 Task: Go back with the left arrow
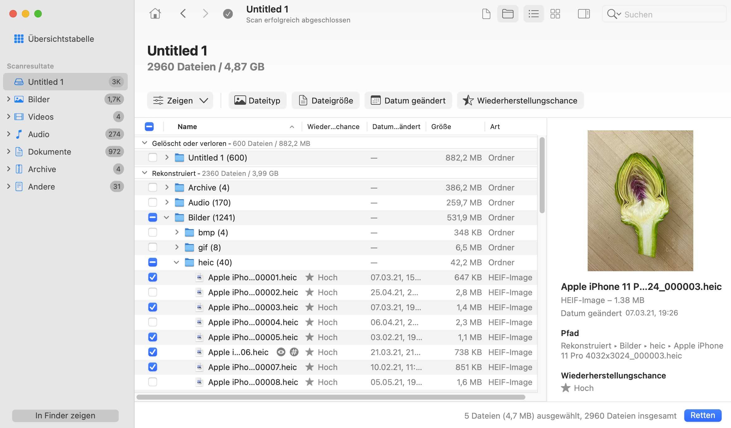183,14
